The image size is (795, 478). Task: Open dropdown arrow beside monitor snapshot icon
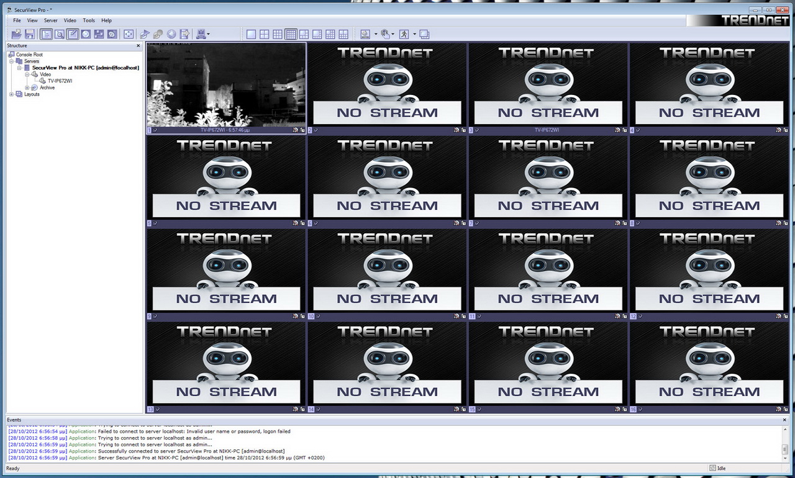click(375, 34)
